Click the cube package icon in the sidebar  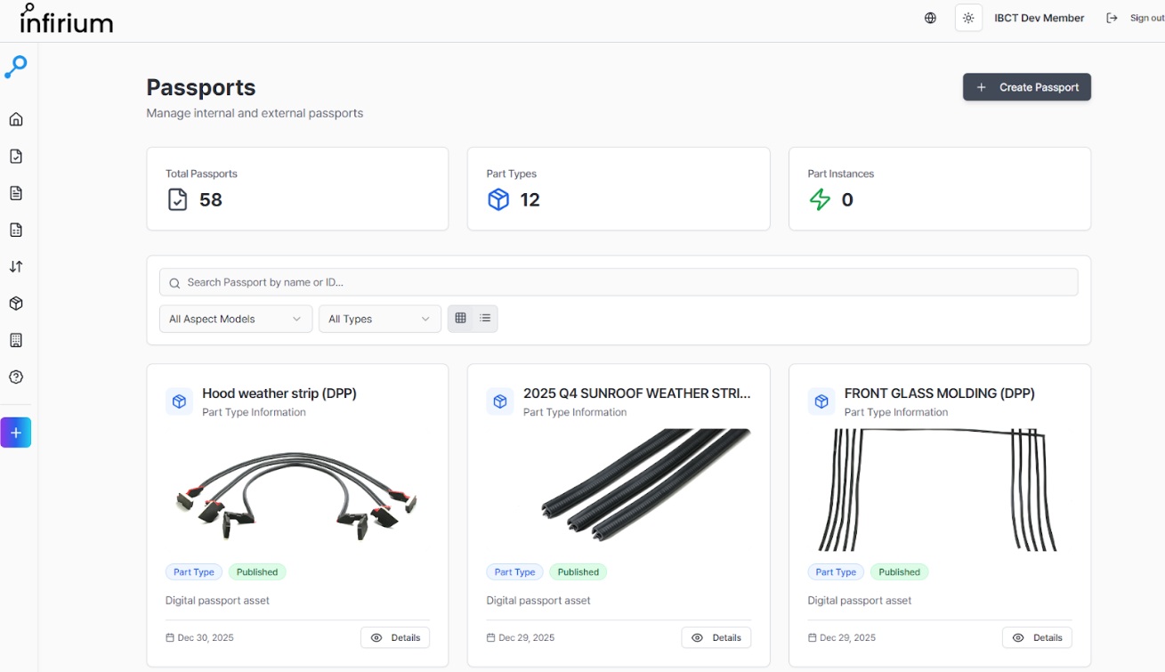(16, 304)
